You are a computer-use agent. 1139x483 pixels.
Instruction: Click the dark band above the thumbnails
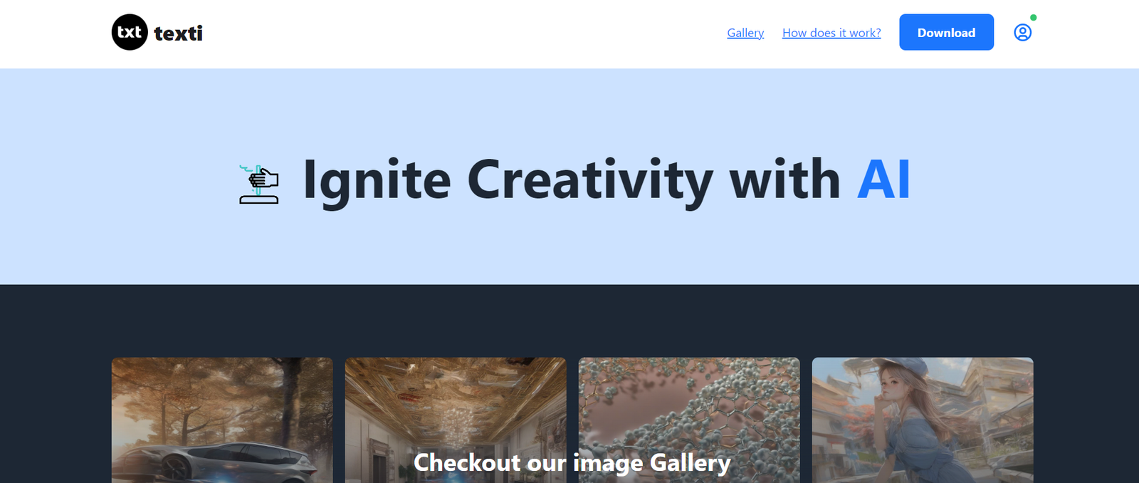point(569,321)
